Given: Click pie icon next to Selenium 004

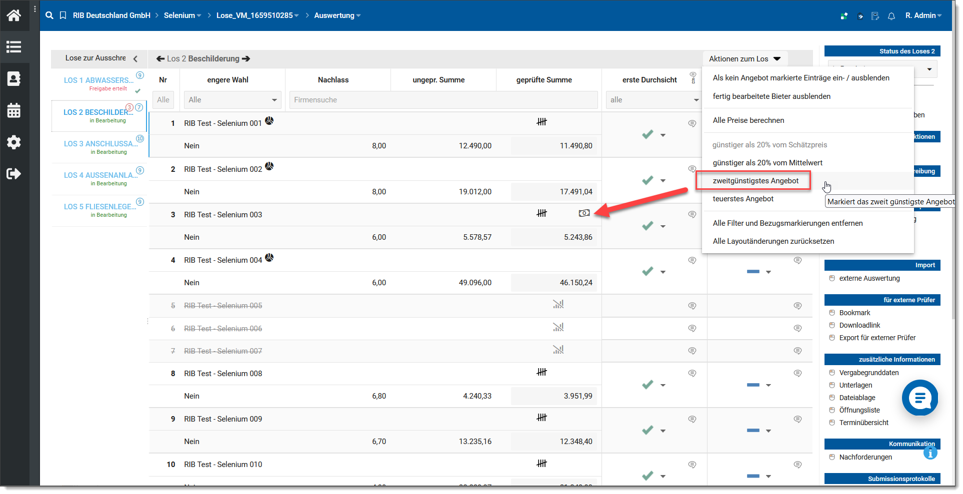Looking at the screenshot, I should tap(269, 258).
